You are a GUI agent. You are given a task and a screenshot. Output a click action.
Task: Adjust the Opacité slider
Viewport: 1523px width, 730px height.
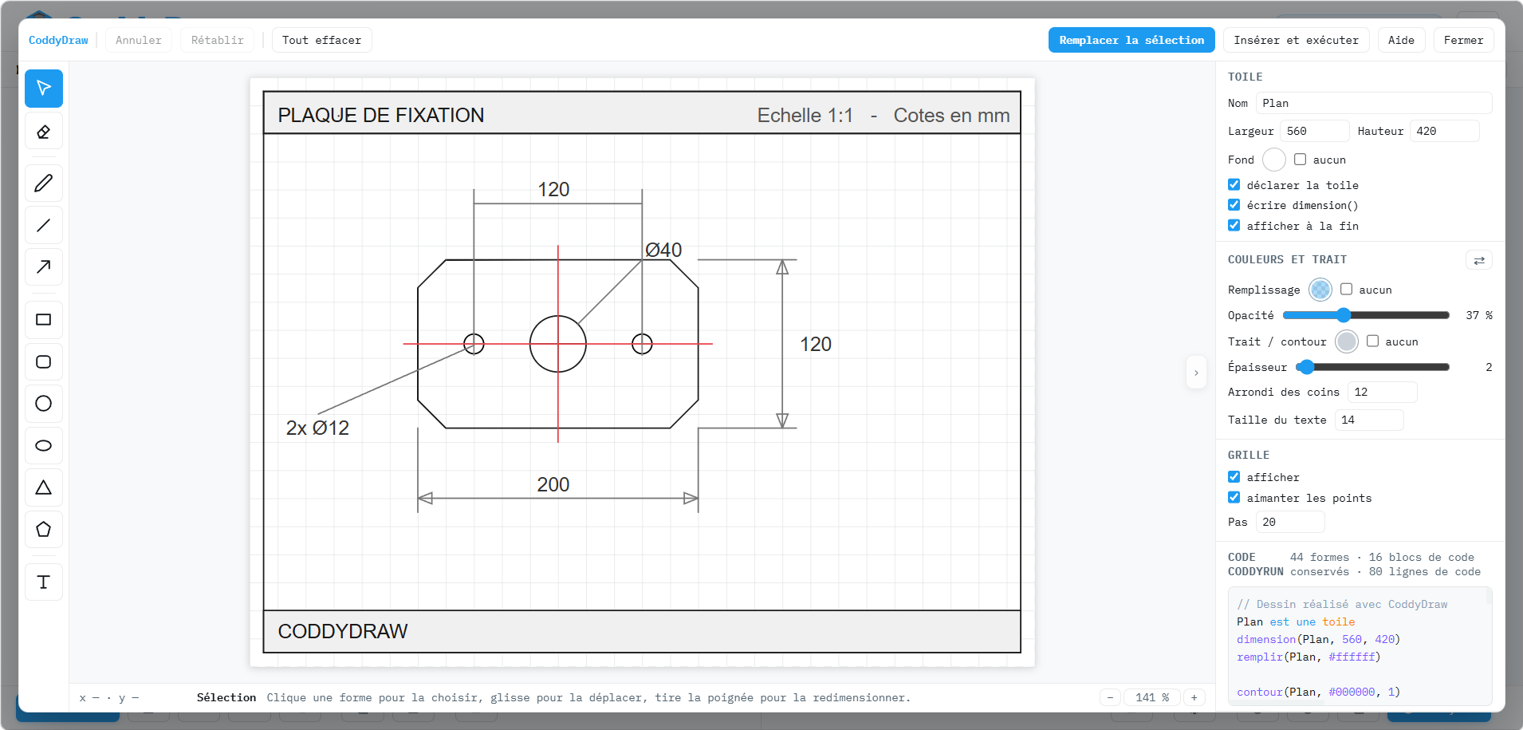coord(1366,315)
